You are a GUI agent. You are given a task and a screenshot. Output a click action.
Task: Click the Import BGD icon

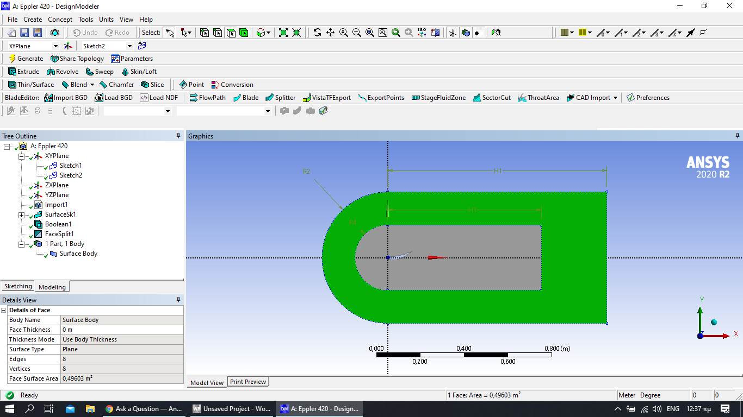tap(66, 98)
